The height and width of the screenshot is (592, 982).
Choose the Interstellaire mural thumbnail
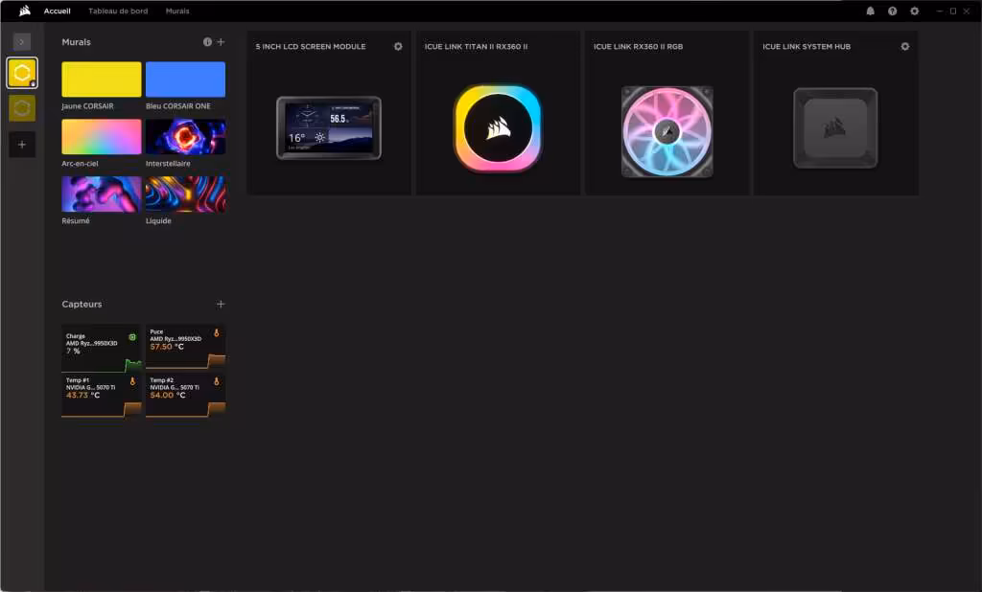coord(185,137)
